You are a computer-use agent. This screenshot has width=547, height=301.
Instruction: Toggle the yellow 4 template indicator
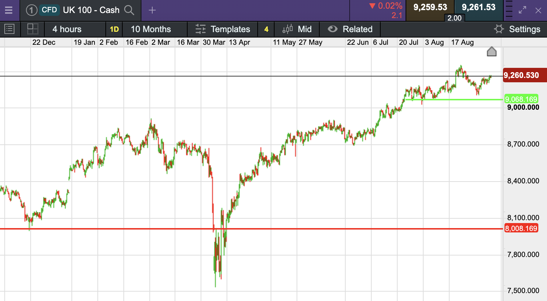tap(266, 29)
